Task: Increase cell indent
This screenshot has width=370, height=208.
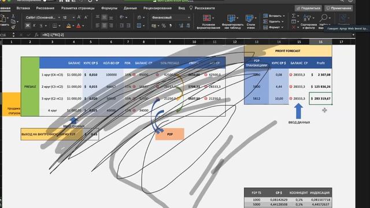Action: (128, 25)
